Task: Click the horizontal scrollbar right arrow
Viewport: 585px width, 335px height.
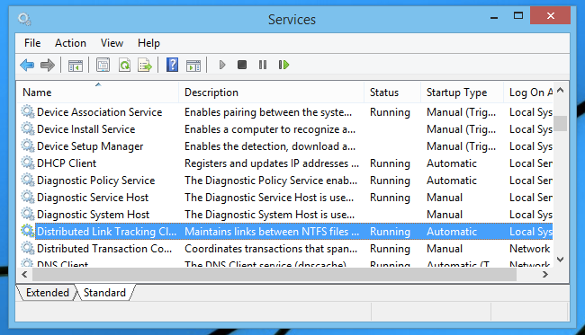Action: [545, 275]
